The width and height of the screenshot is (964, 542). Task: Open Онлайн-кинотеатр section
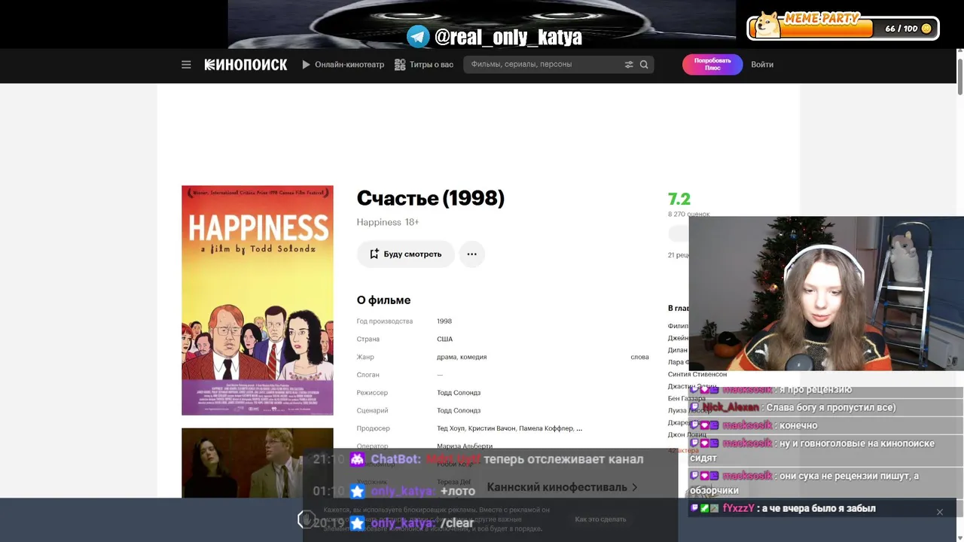pos(343,65)
